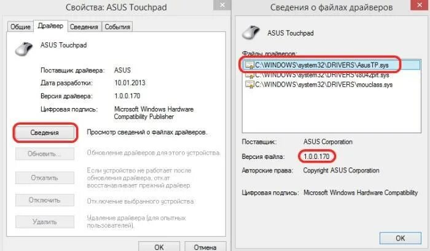Click the Отмена button
Screen dimensions: 430x251
click(x=205, y=246)
